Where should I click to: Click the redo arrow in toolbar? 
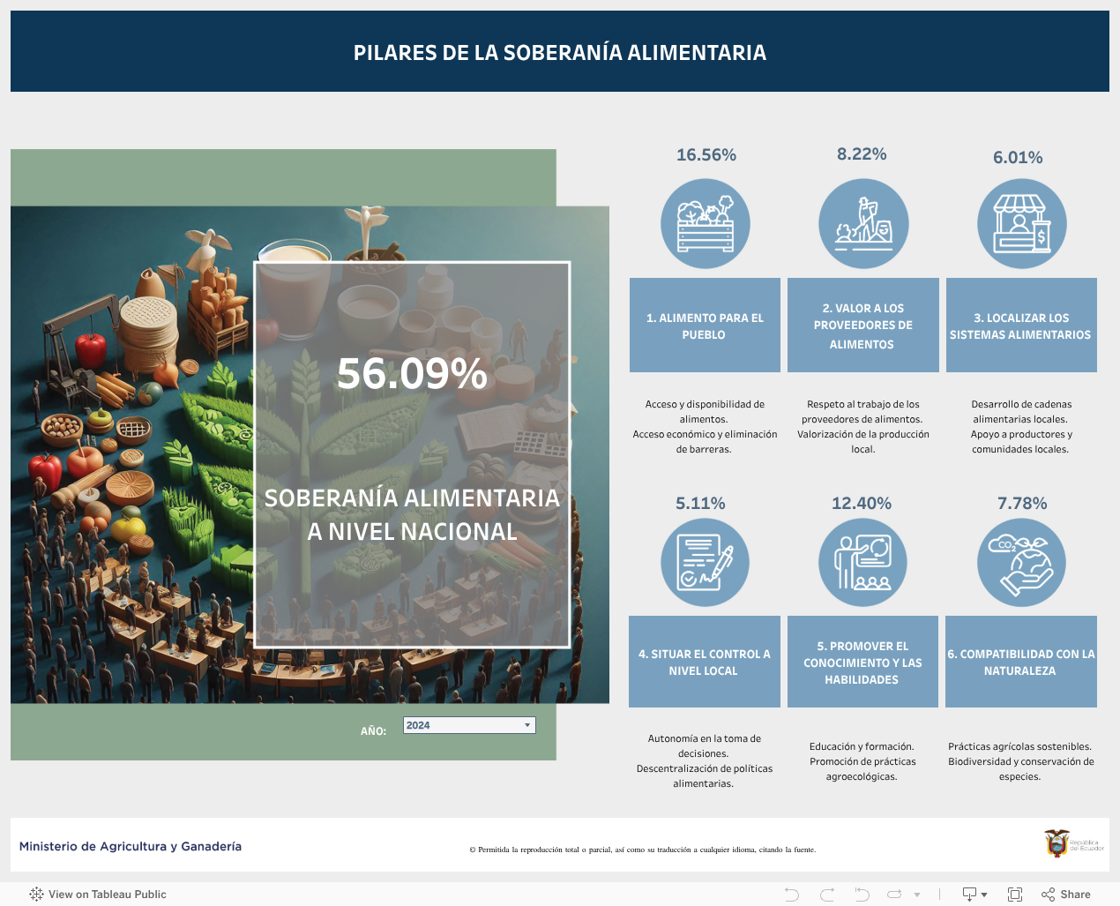tap(827, 895)
